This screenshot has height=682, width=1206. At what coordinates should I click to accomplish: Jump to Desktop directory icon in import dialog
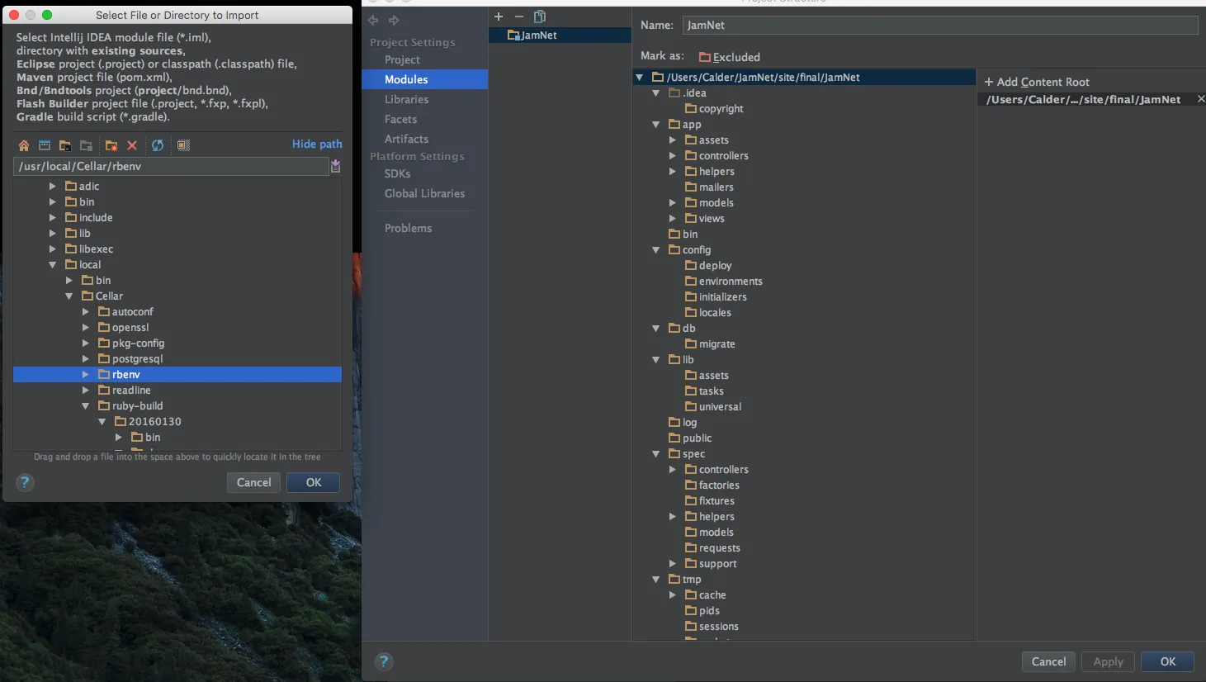point(45,145)
